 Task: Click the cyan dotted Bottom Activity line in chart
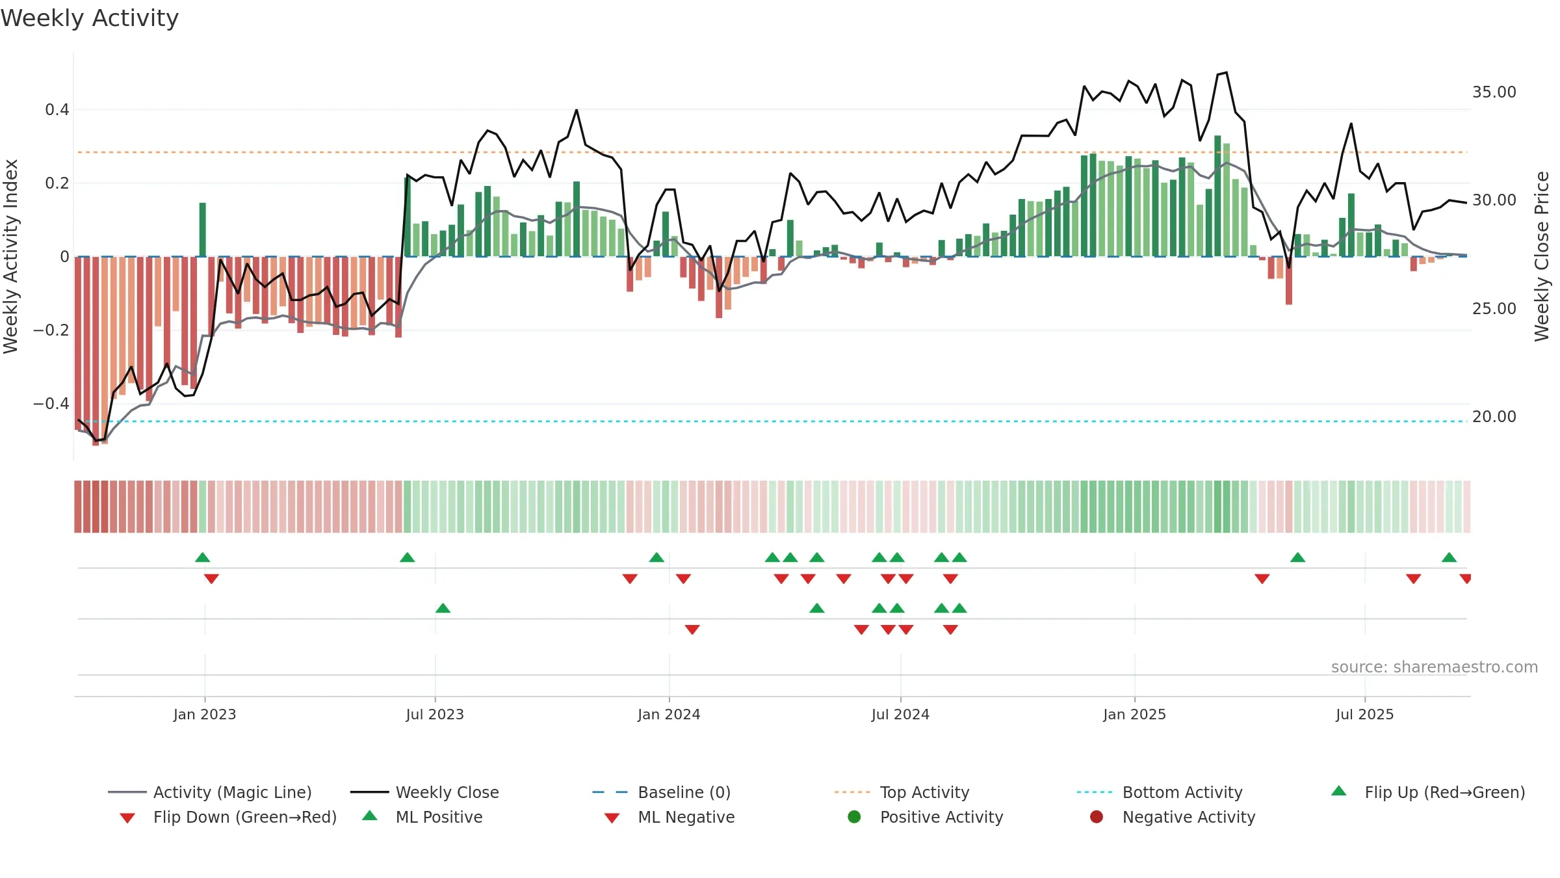(x=772, y=421)
